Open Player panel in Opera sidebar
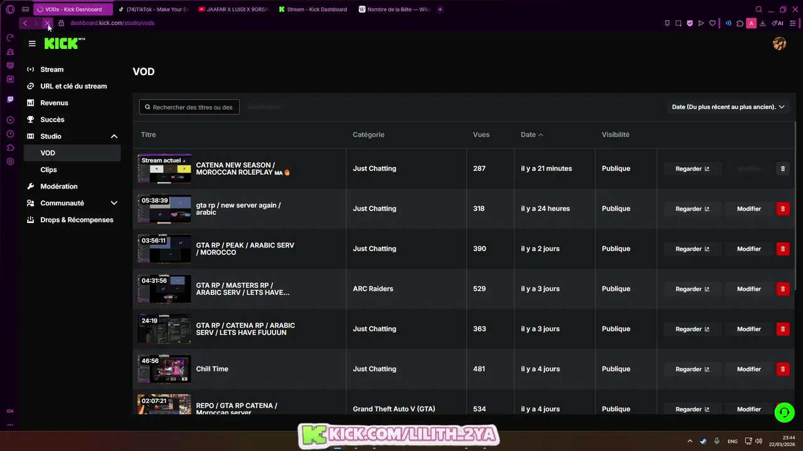This screenshot has width=803, height=451. click(10, 120)
